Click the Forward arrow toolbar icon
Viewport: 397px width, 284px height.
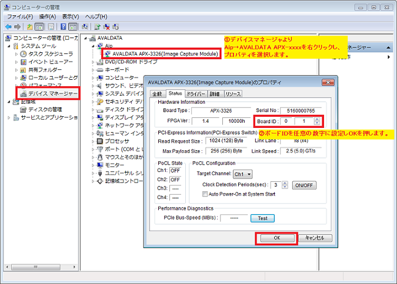coord(18,27)
